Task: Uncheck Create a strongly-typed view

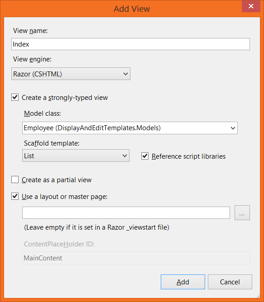Action: click(x=15, y=98)
